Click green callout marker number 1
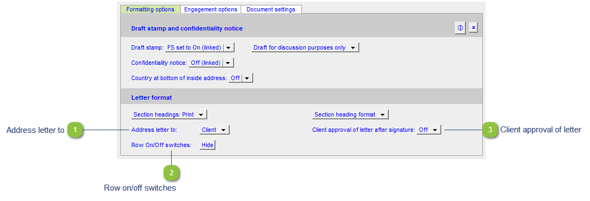Image resolution: width=590 pixels, height=201 pixels. point(75,130)
